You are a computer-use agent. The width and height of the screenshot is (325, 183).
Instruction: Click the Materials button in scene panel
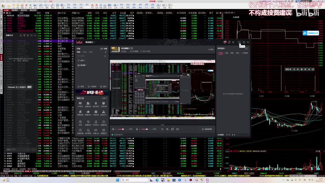tap(81, 86)
